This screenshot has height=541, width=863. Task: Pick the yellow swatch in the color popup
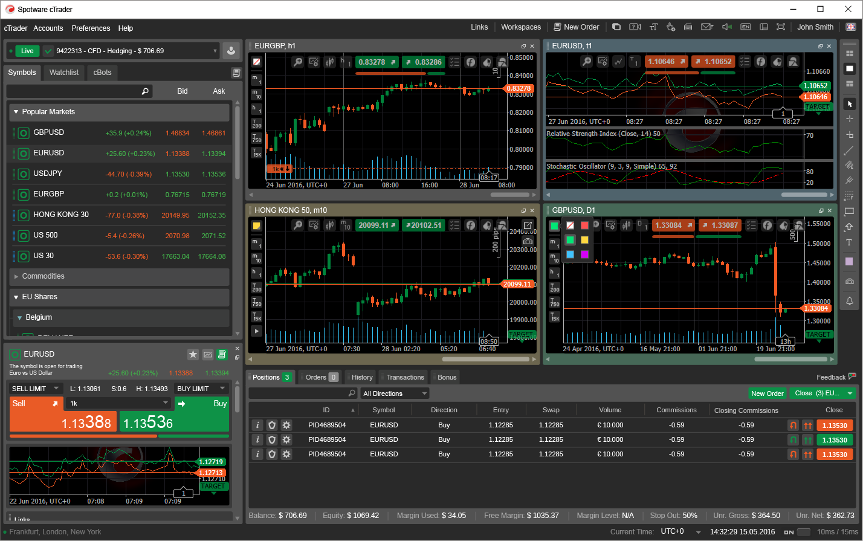(x=584, y=240)
